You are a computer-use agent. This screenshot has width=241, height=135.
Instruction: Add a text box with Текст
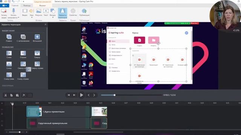[x=46, y=12]
